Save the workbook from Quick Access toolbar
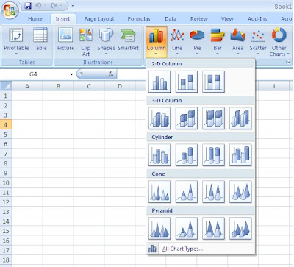The height and width of the screenshot is (267, 294). pyautogui.click(x=28, y=6)
